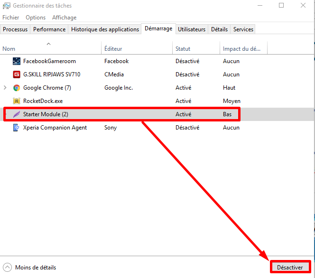Click the Haut impact value

pos(229,88)
